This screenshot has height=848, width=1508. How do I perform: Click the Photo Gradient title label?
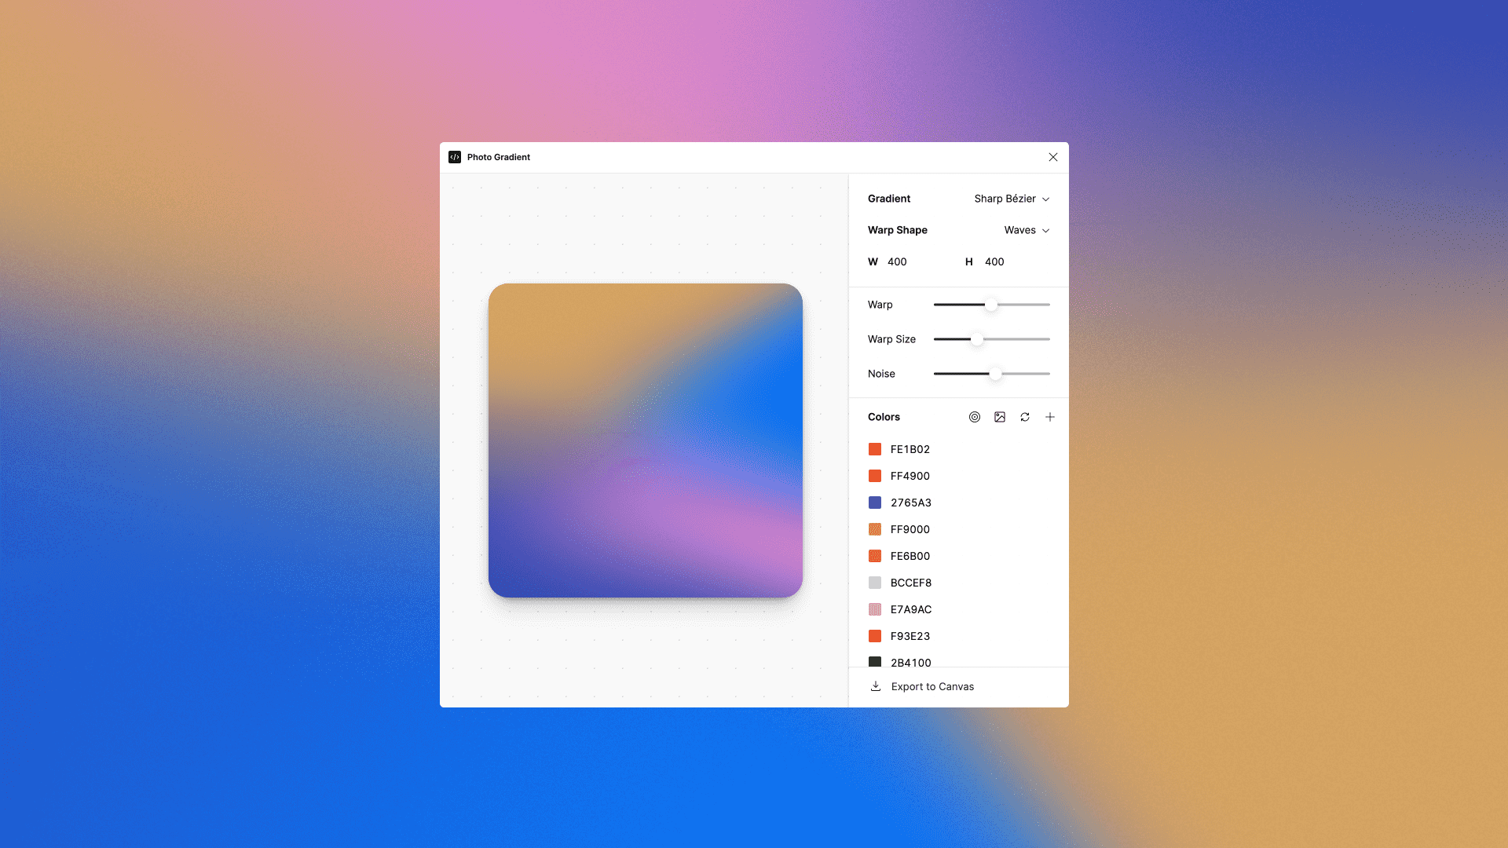point(498,157)
